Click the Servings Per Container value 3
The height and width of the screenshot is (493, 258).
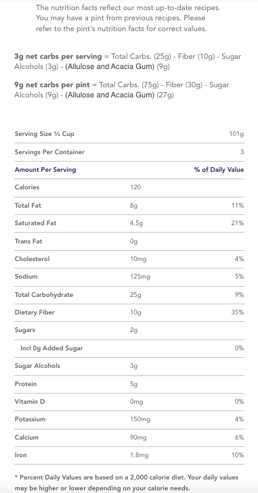[x=242, y=152]
